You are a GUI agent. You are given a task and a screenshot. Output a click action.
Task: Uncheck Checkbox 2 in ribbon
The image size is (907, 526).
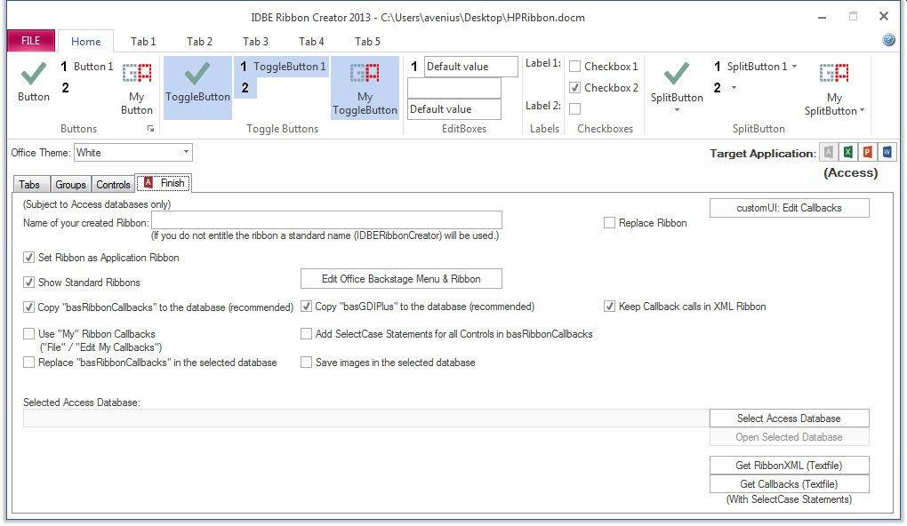coord(575,88)
